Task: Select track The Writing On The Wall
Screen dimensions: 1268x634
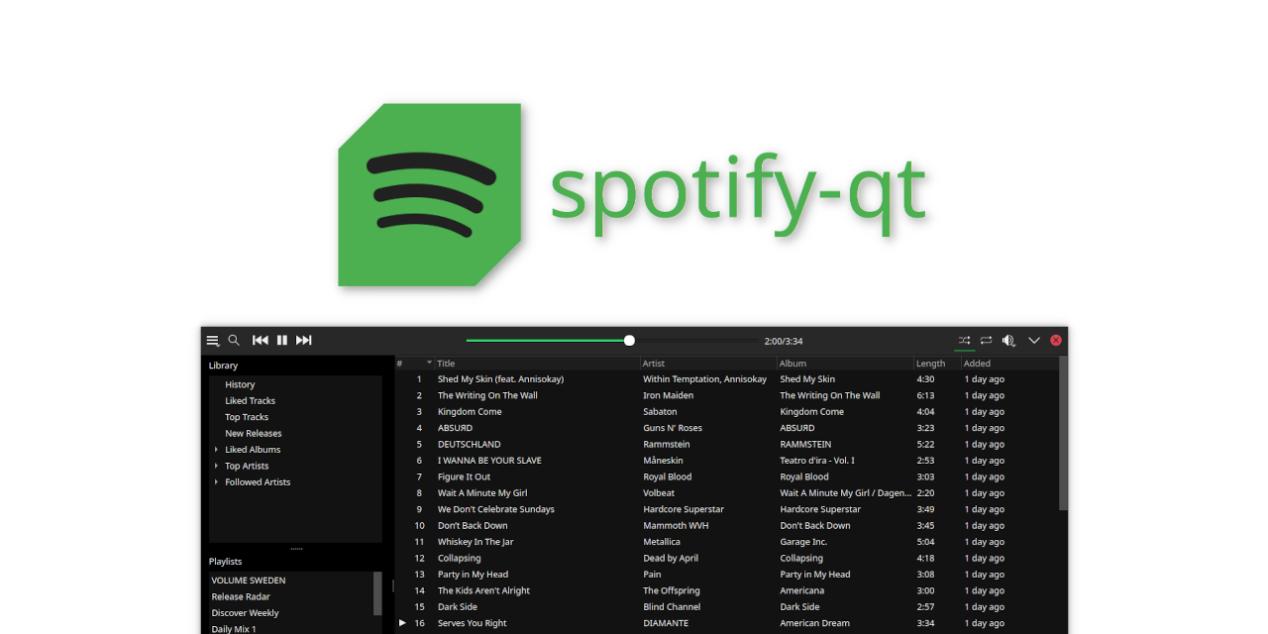Action: click(x=487, y=395)
